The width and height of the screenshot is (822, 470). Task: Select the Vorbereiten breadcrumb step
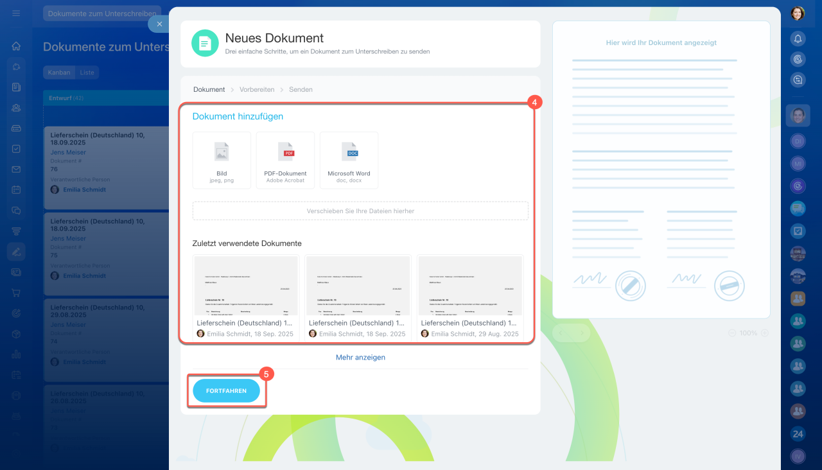pos(257,89)
